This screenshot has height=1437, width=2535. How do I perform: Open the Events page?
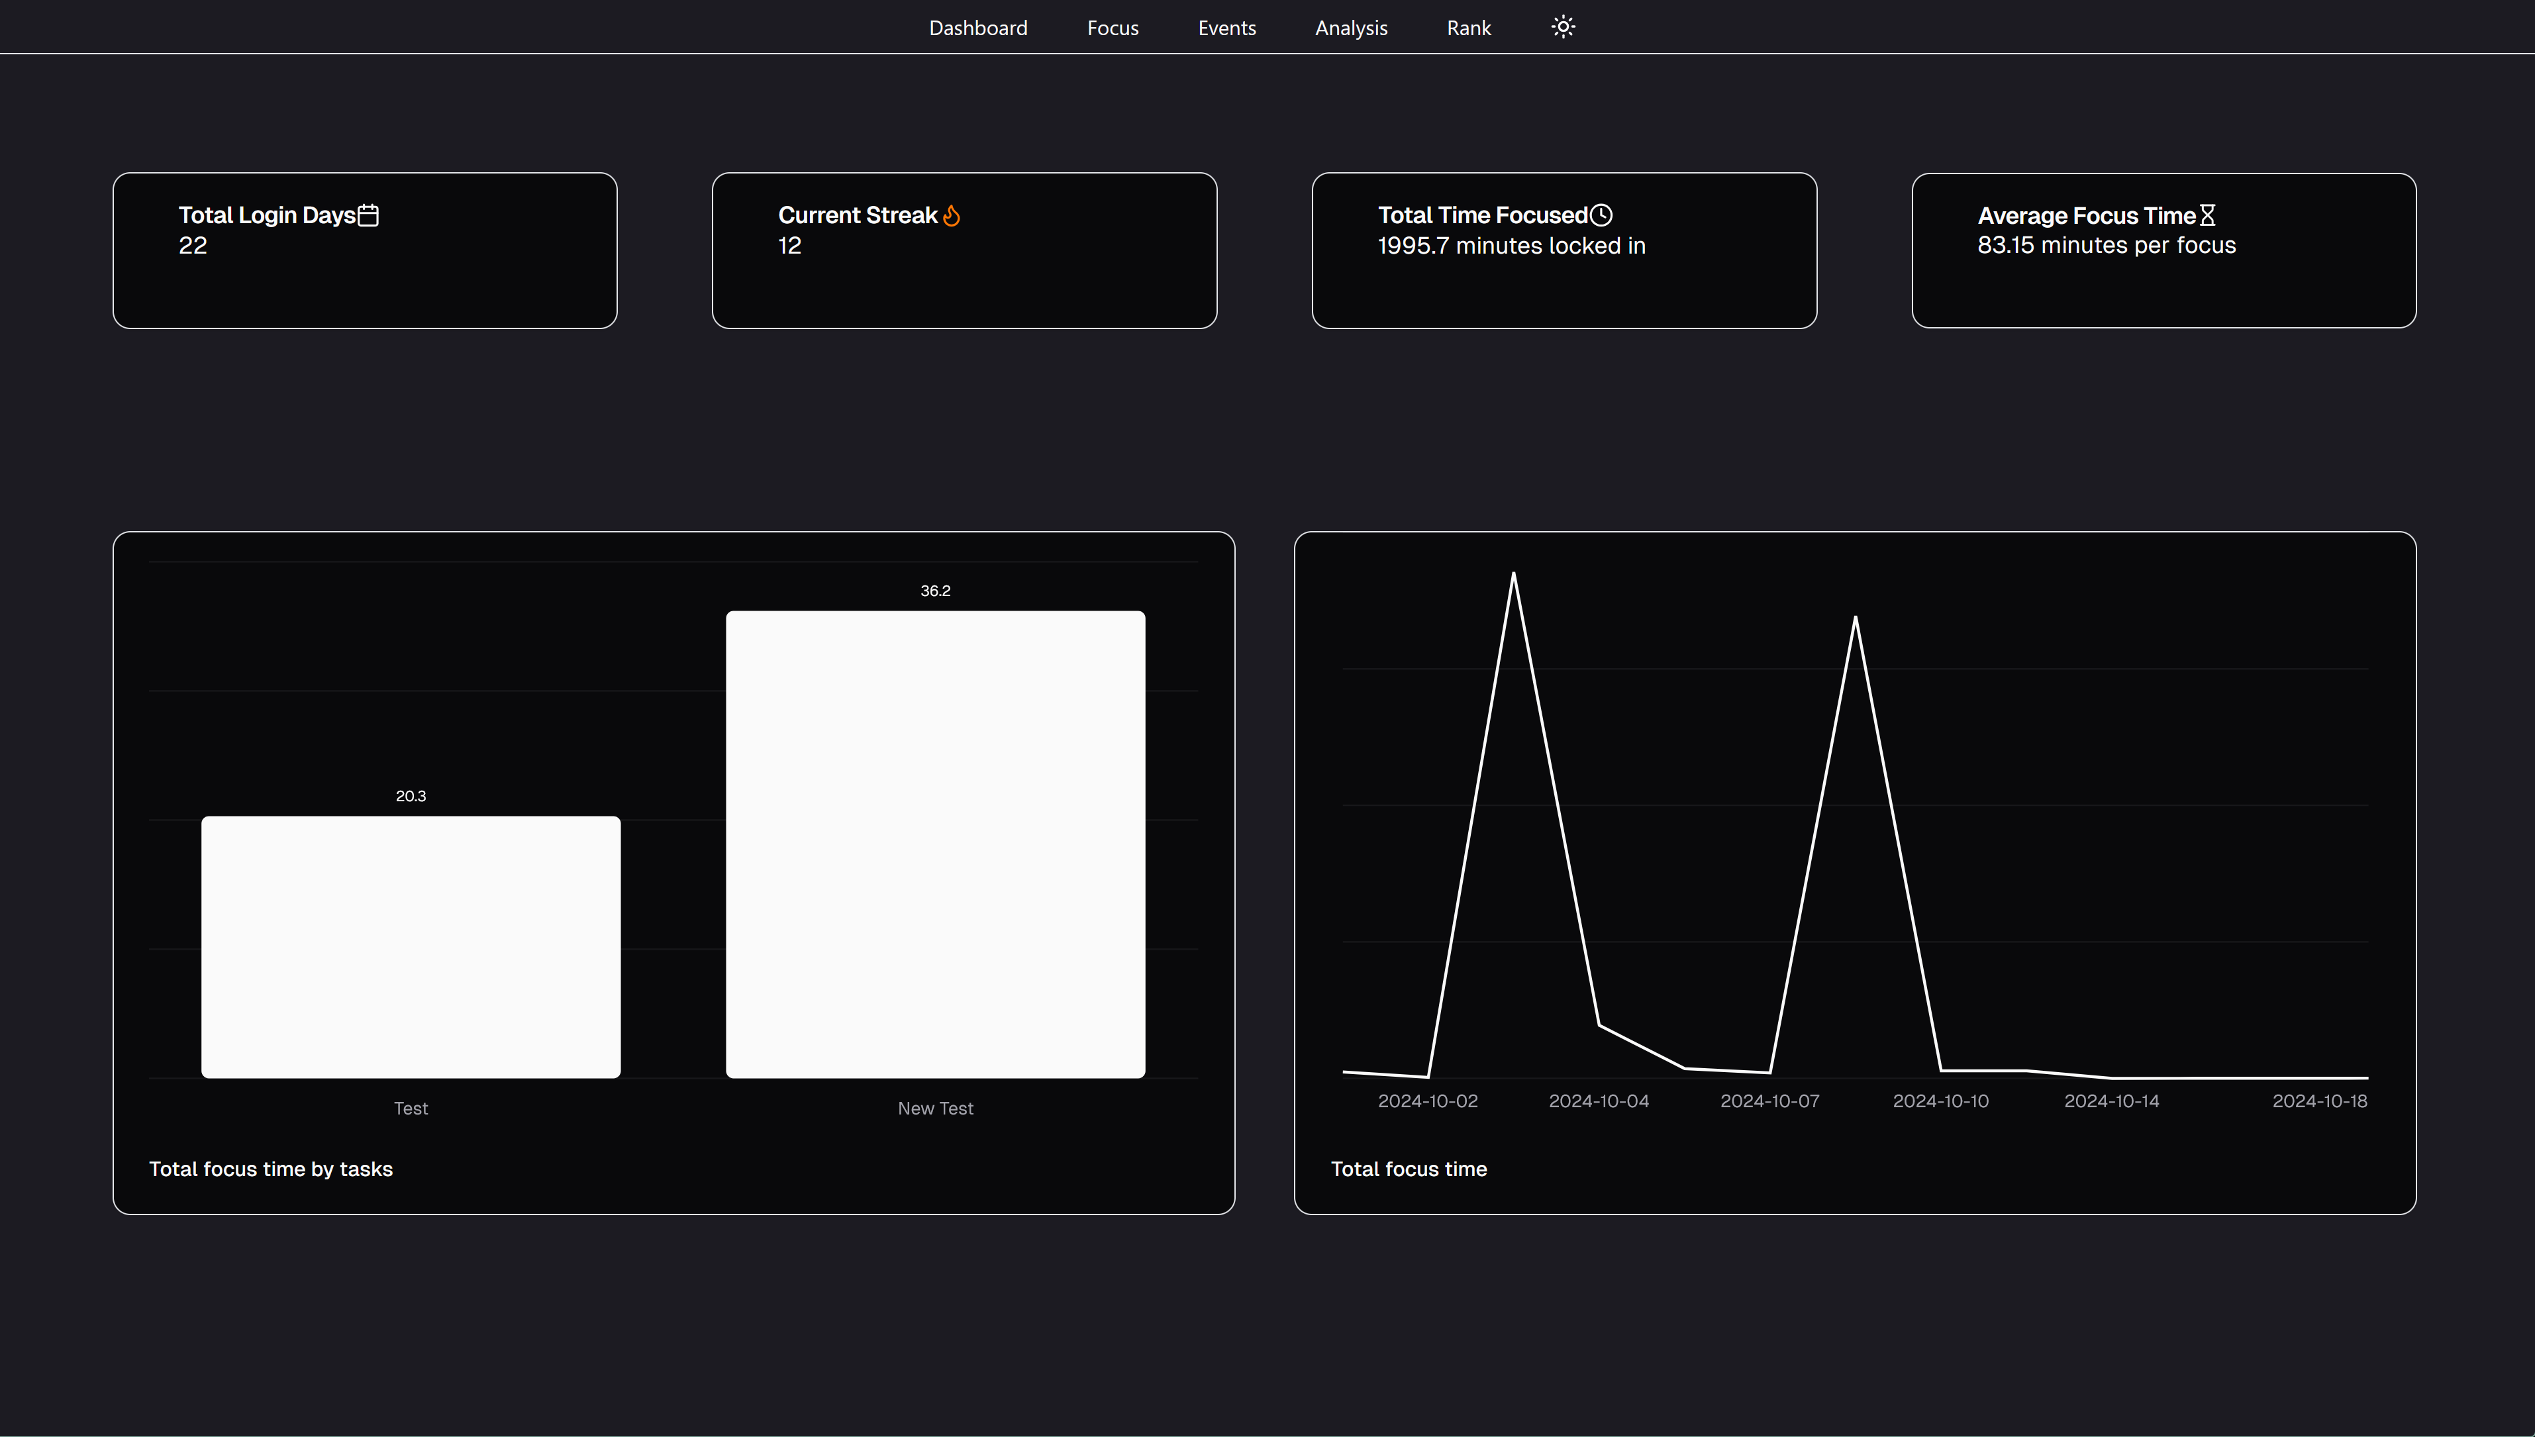pyautogui.click(x=1226, y=28)
